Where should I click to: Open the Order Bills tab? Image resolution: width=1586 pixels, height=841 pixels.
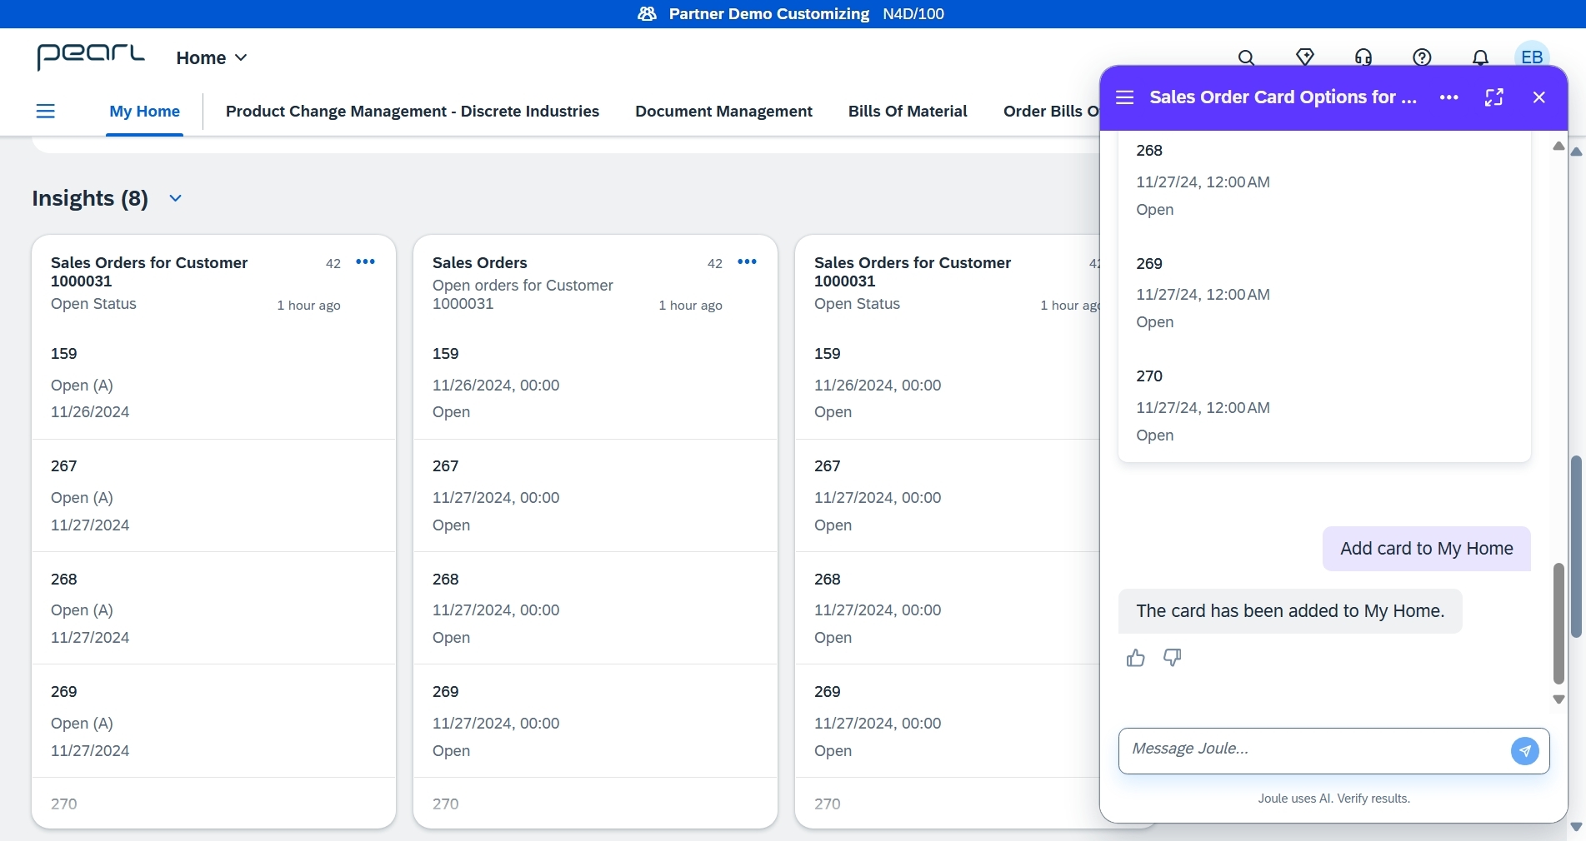tap(1051, 112)
